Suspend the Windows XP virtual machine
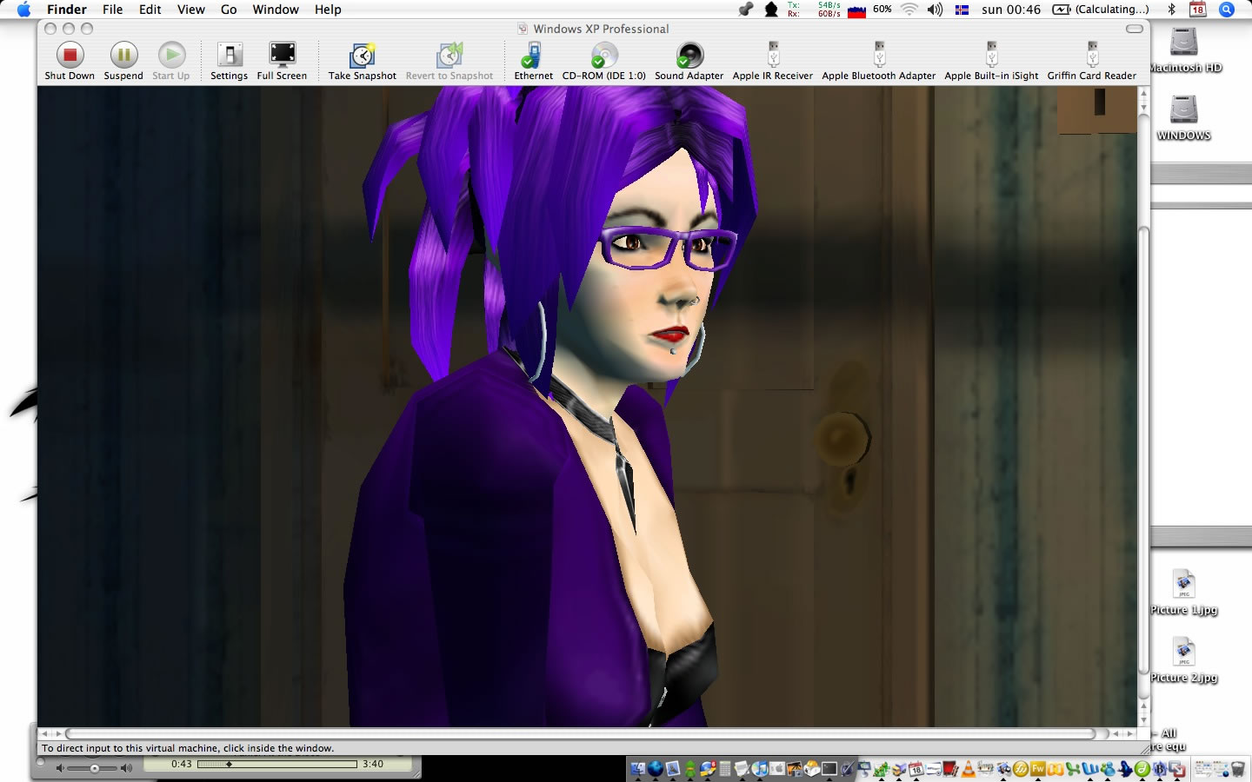The image size is (1252, 782). (123, 62)
